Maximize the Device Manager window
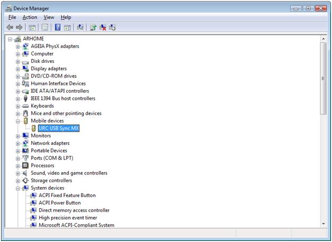The height and width of the screenshot is (242, 332). (308, 8)
